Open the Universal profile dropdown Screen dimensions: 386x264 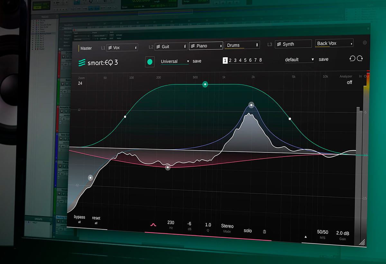point(175,61)
